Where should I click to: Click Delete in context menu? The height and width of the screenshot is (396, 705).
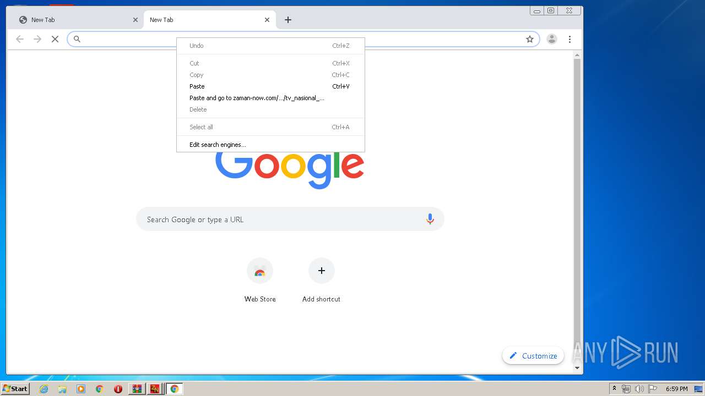tap(270, 109)
